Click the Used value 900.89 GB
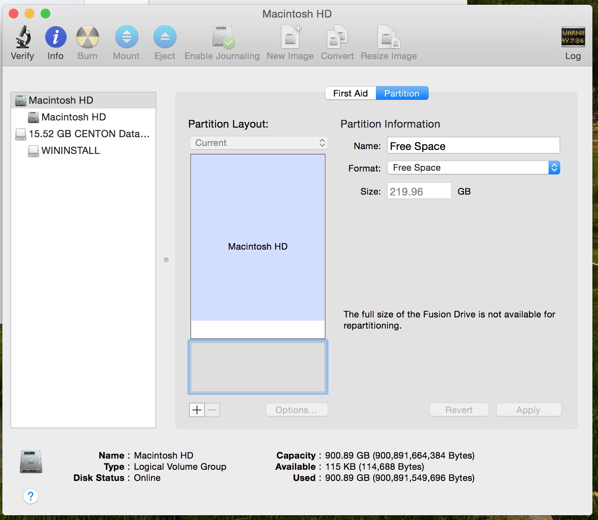The width and height of the screenshot is (598, 520). click(x=399, y=478)
